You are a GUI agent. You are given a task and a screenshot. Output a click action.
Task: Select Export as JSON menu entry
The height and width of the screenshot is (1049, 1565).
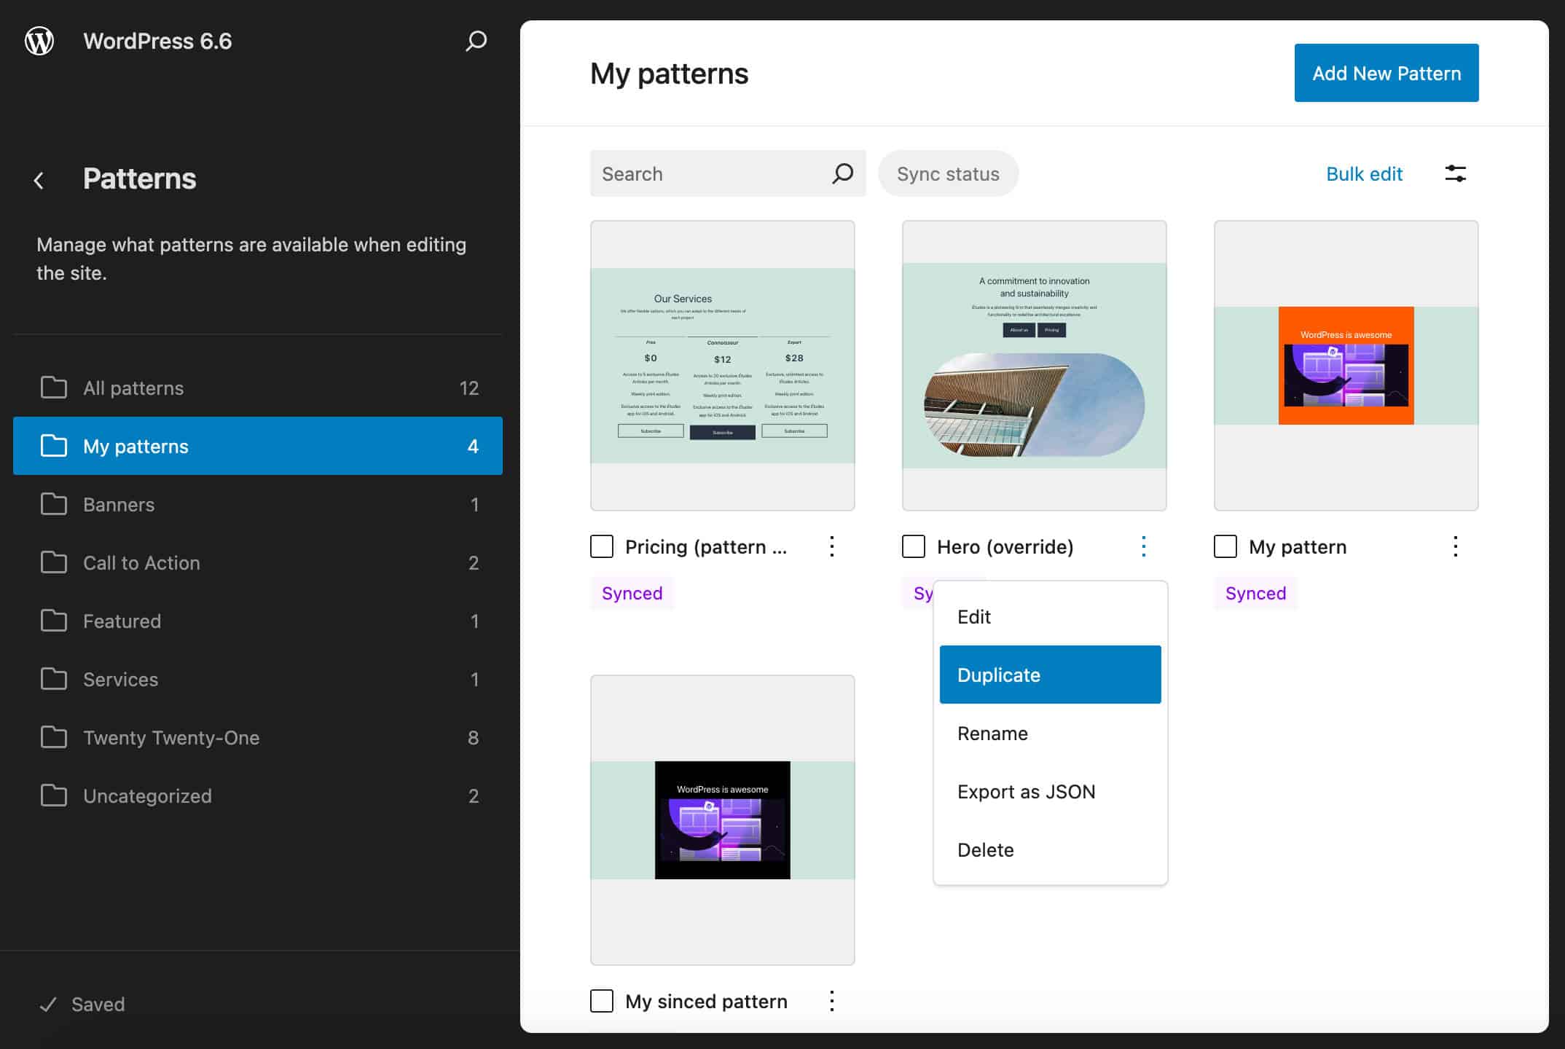[x=1026, y=791]
